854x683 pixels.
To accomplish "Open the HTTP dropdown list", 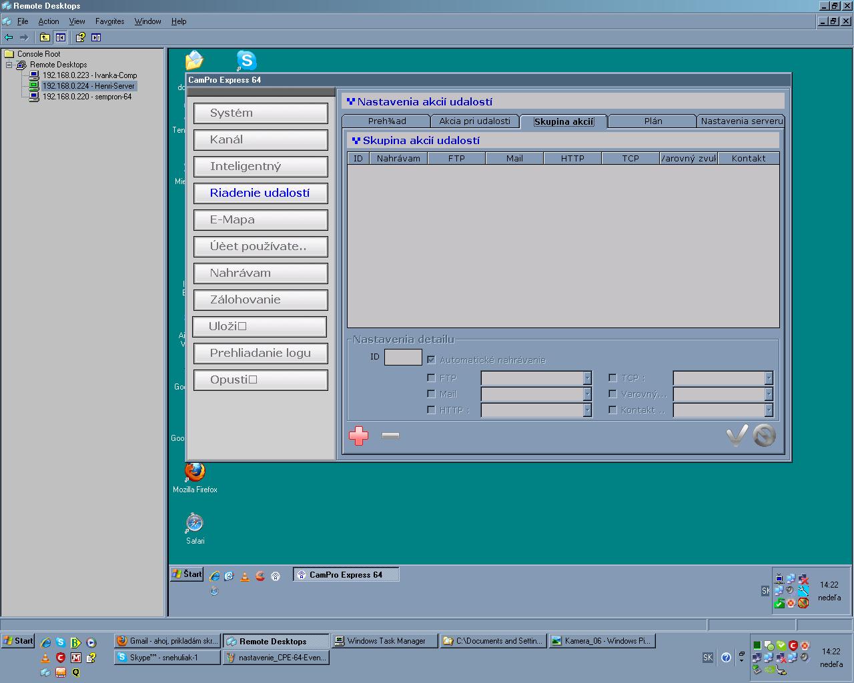I will pyautogui.click(x=587, y=410).
